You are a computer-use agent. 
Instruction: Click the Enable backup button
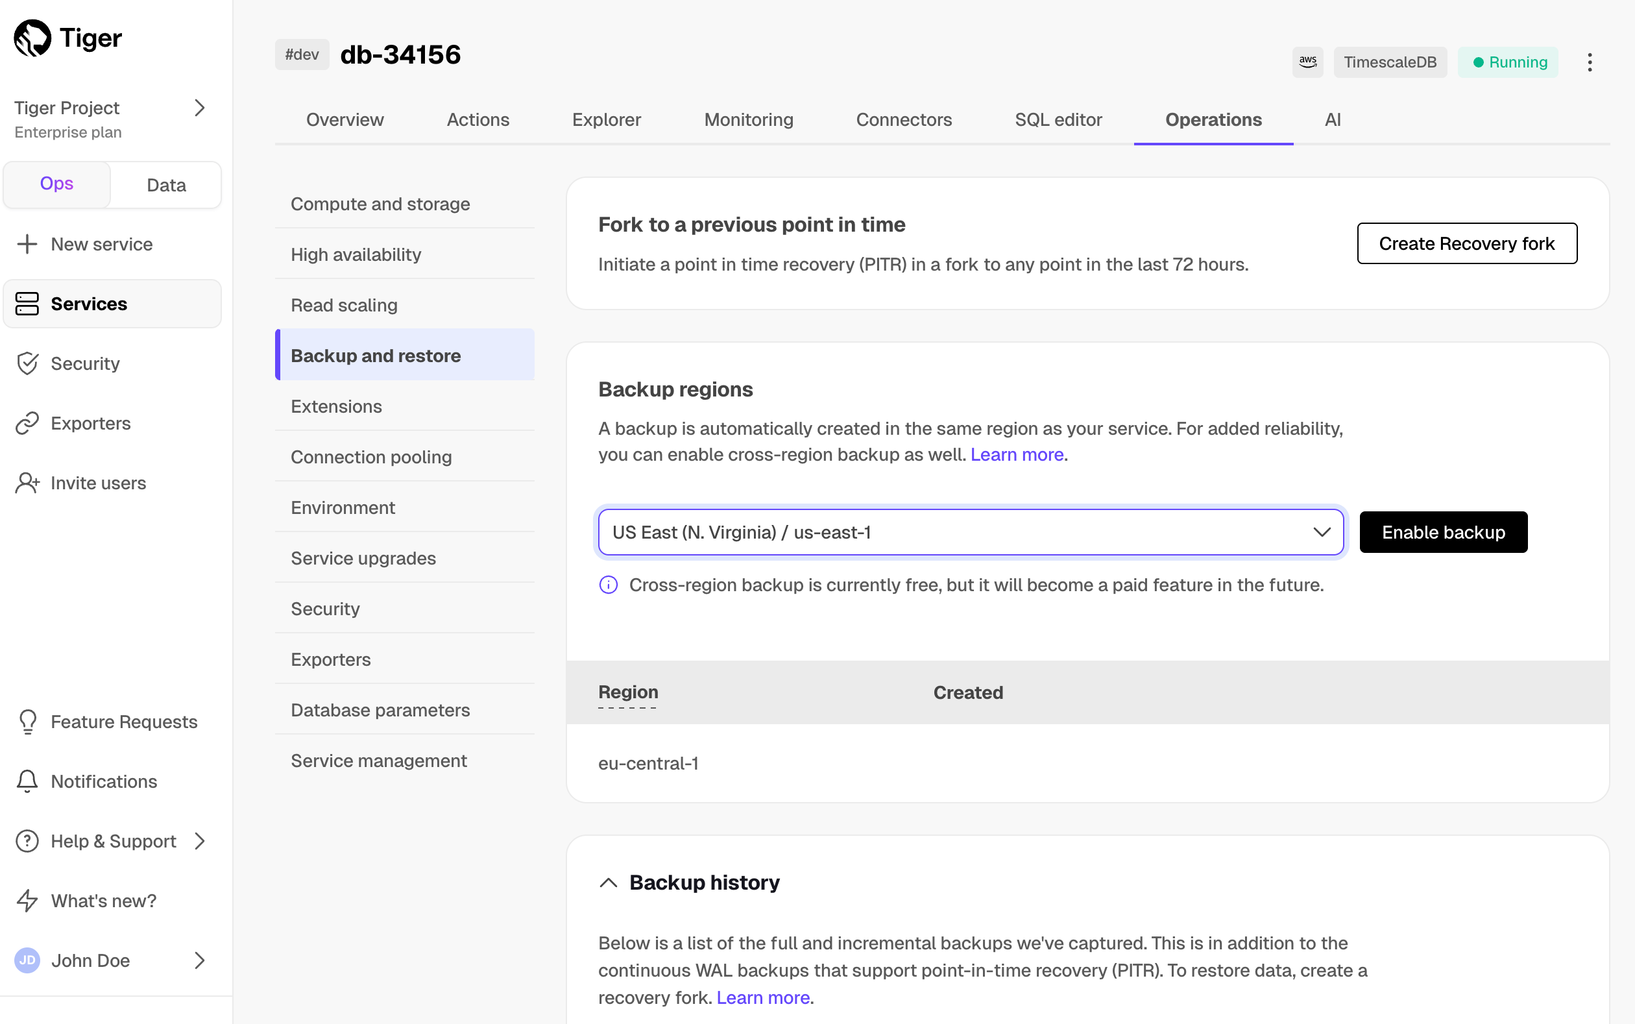1443,532
